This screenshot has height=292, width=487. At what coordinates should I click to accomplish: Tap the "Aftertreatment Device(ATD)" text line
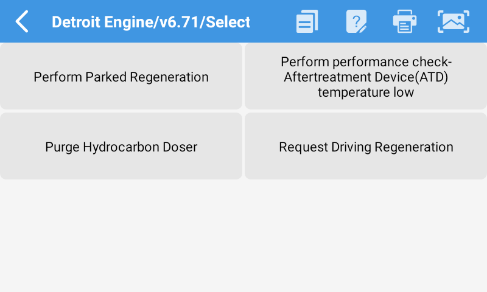tap(366, 77)
